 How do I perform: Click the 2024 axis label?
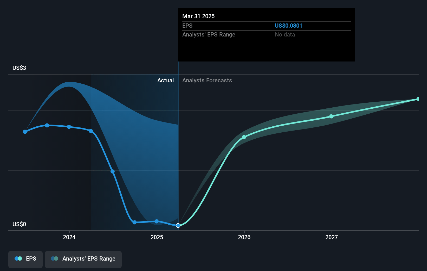[69, 237]
